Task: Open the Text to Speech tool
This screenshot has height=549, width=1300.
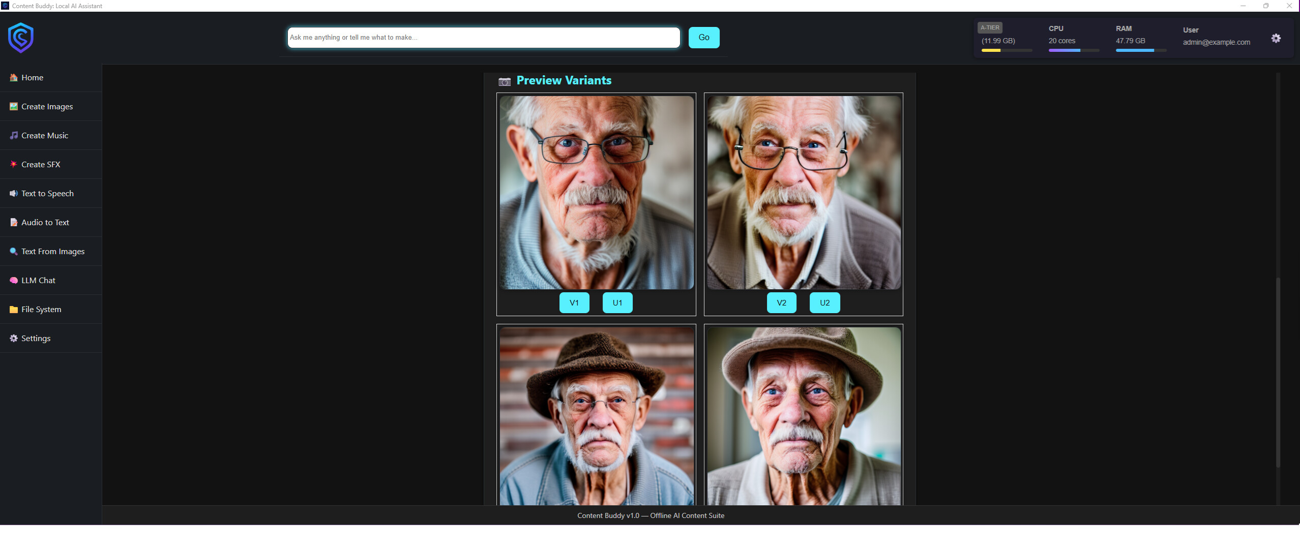Action: 47,193
